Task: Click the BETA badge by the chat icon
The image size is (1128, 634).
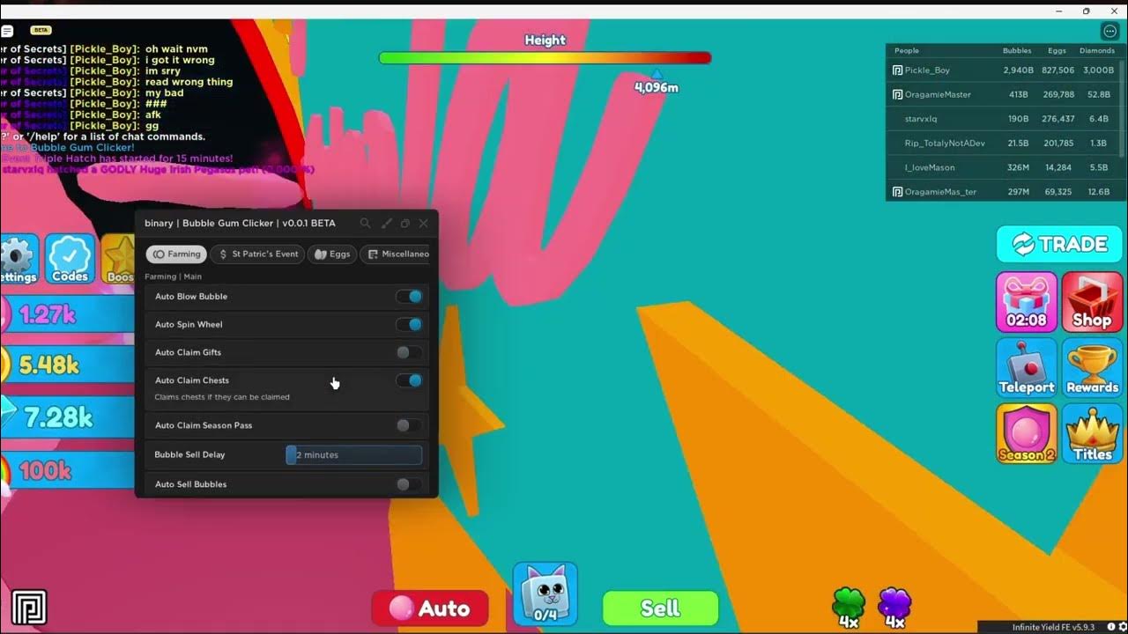Action: tap(41, 30)
